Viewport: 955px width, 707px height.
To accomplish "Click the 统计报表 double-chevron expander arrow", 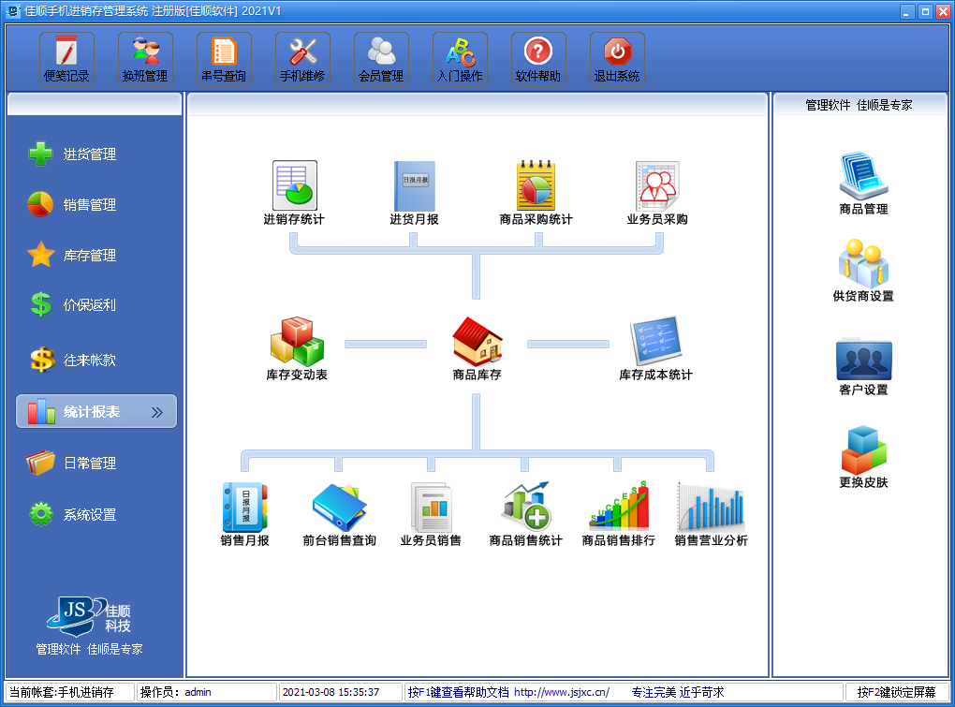I will pos(157,412).
